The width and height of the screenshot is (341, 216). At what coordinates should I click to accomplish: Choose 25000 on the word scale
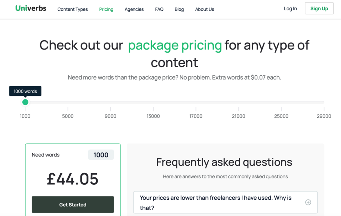pyautogui.click(x=281, y=116)
